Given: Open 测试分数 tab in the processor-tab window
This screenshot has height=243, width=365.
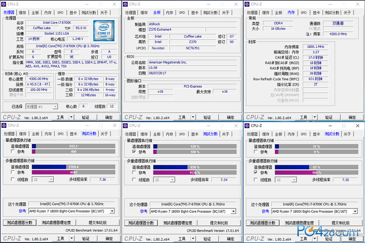Looking at the screenshot, I should pyautogui.click(x=88, y=12).
